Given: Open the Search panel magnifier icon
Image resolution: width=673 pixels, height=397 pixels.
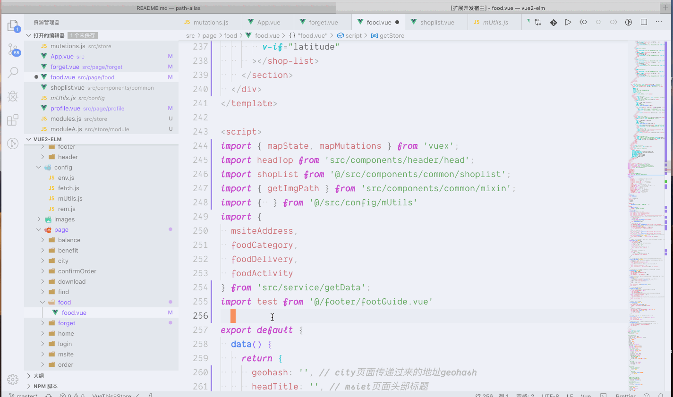Looking at the screenshot, I should click(x=13, y=73).
